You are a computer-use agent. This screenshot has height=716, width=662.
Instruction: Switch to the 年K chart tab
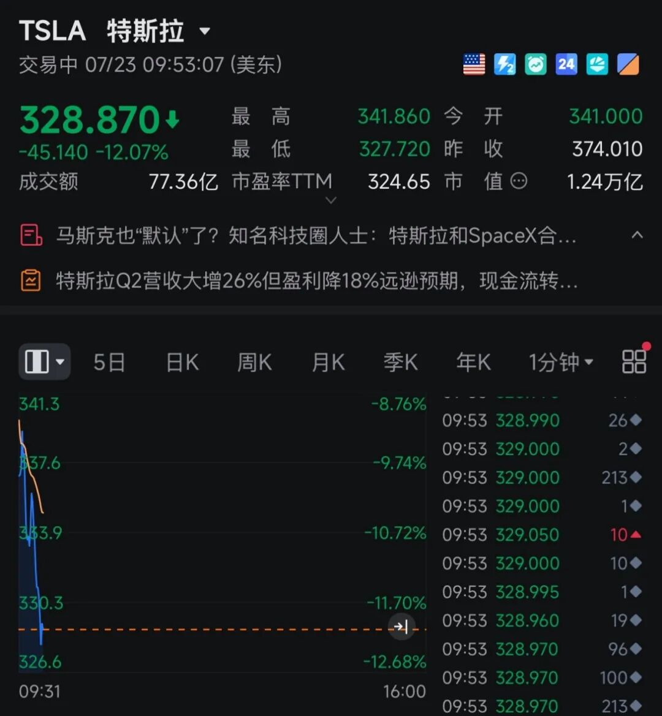click(x=473, y=363)
